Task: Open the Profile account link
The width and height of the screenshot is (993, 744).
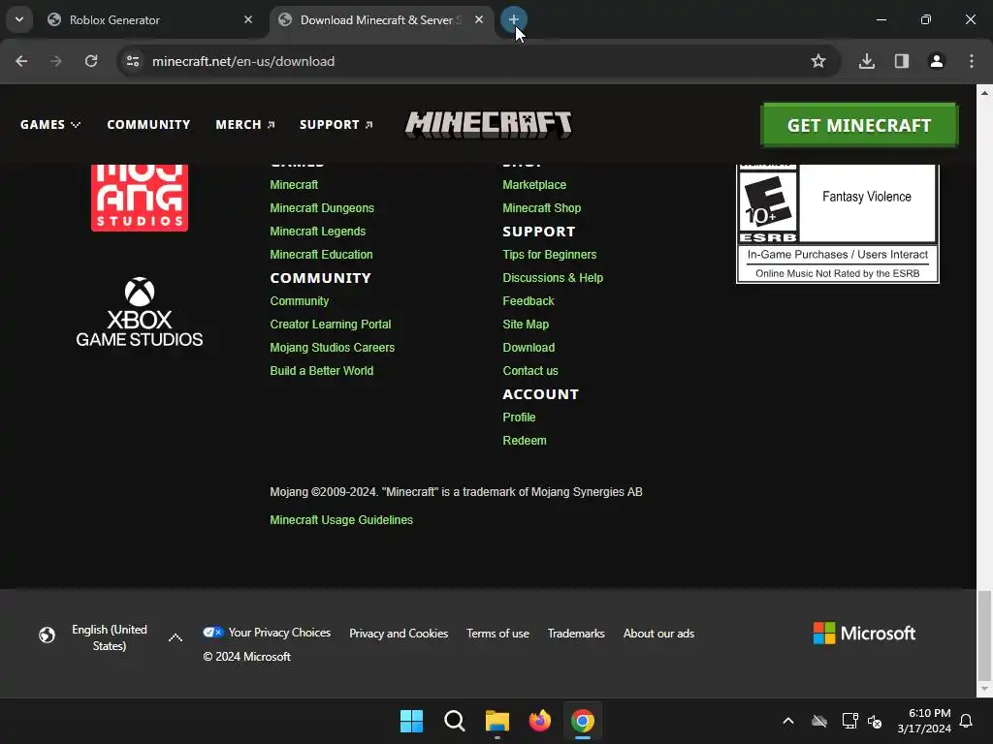Action: pyautogui.click(x=520, y=418)
